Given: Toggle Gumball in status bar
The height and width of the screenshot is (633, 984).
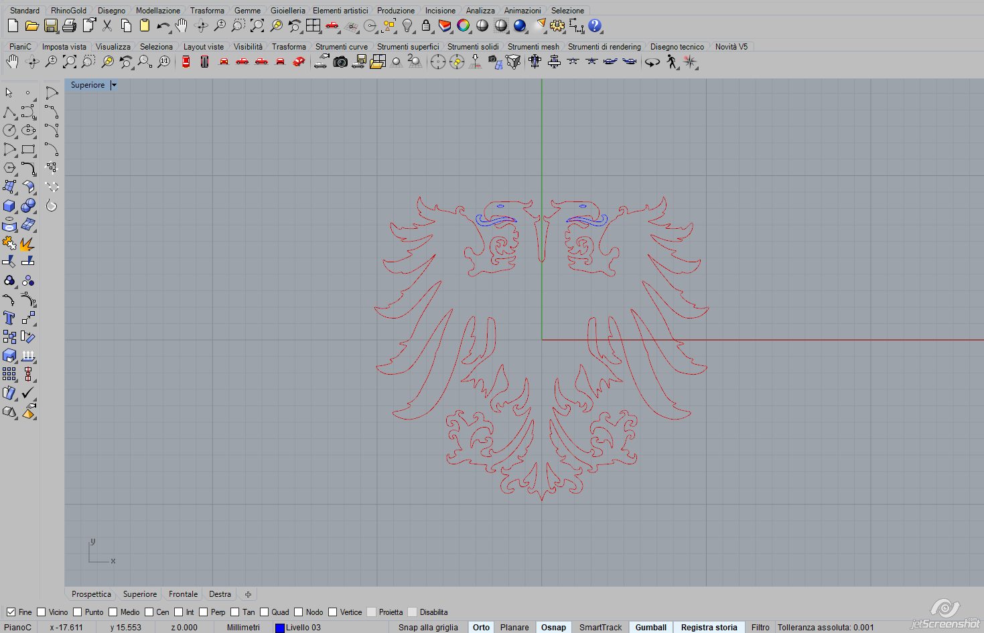Looking at the screenshot, I should pyautogui.click(x=650, y=628).
